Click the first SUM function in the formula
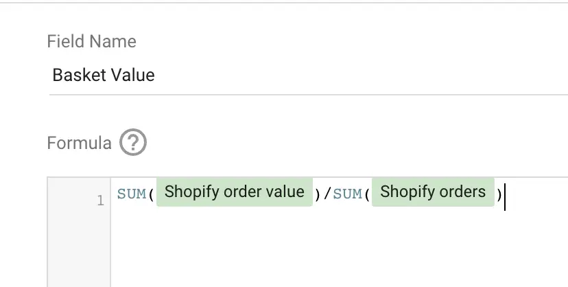Viewport: 568px width, 287px height. (132, 194)
